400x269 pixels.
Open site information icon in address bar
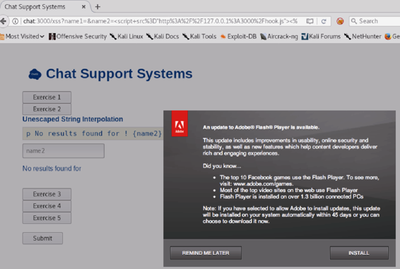[x=15, y=21]
